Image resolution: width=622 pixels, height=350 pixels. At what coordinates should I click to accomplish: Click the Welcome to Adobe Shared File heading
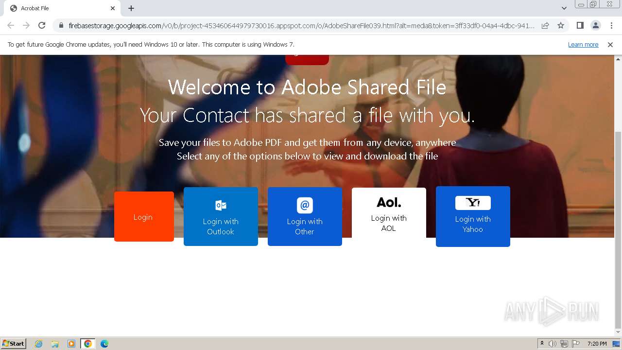click(307, 87)
